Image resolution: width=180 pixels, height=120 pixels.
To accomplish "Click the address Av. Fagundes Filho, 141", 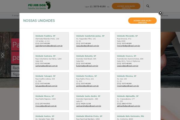I will tap(86, 39).
